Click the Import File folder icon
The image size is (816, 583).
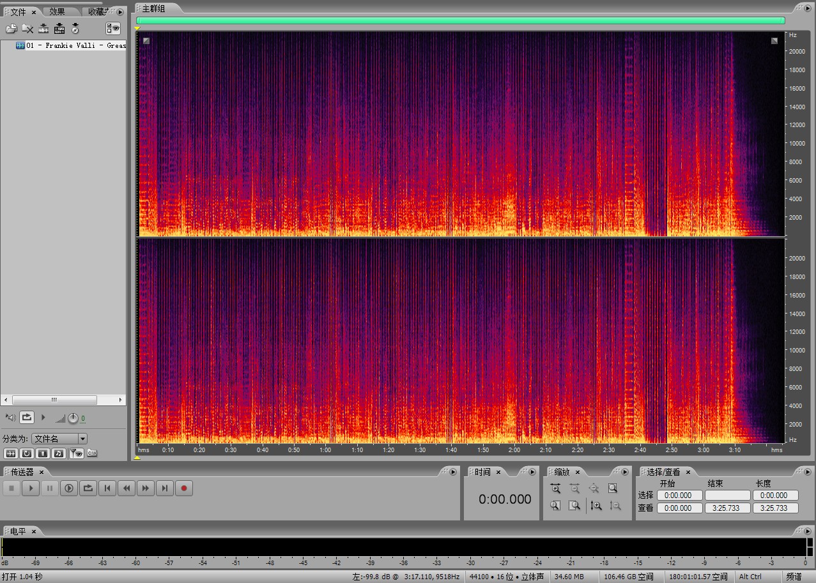click(11, 29)
